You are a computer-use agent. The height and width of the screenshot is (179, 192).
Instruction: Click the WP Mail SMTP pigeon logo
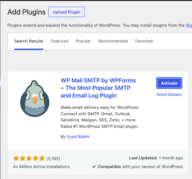coord(35,99)
